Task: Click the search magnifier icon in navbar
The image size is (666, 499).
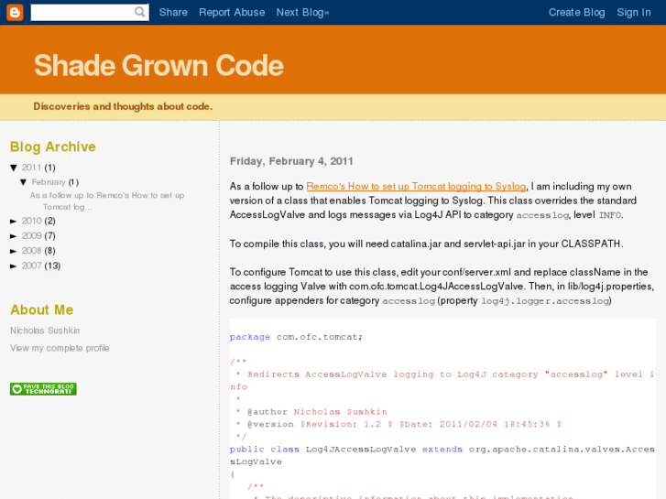Action: pos(140,12)
